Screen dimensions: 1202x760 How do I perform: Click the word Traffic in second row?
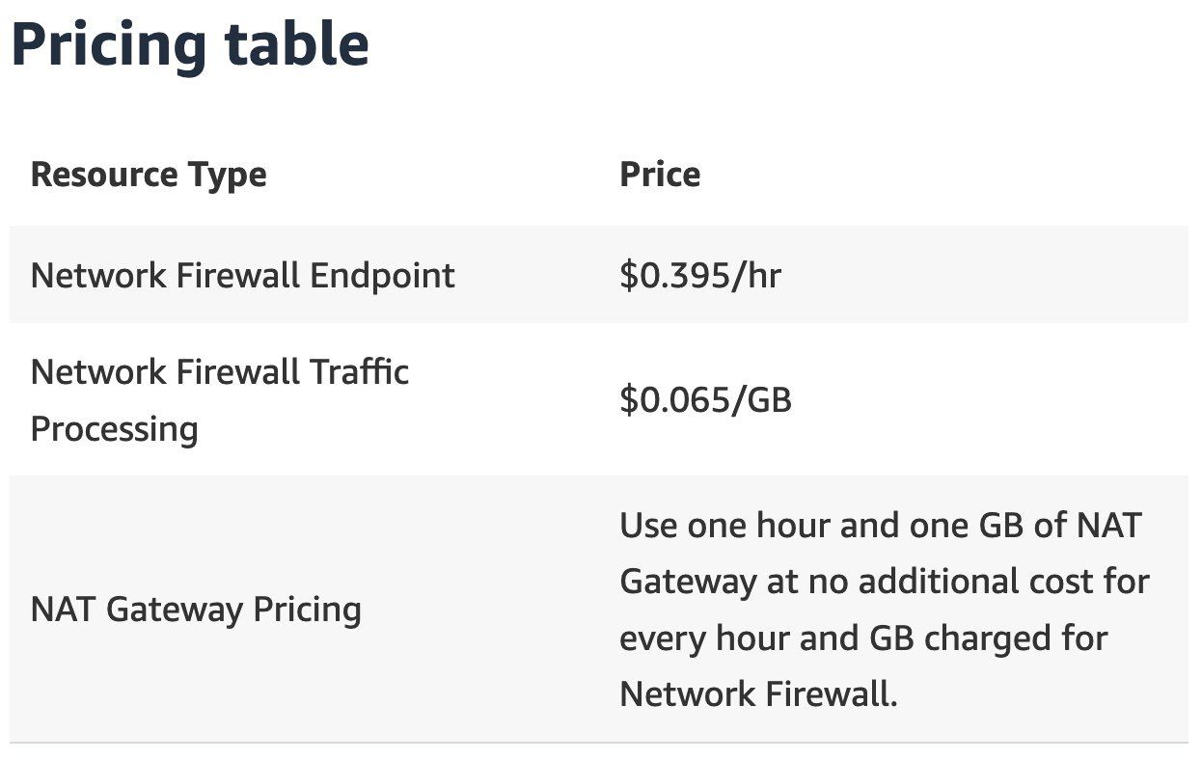pos(360,371)
